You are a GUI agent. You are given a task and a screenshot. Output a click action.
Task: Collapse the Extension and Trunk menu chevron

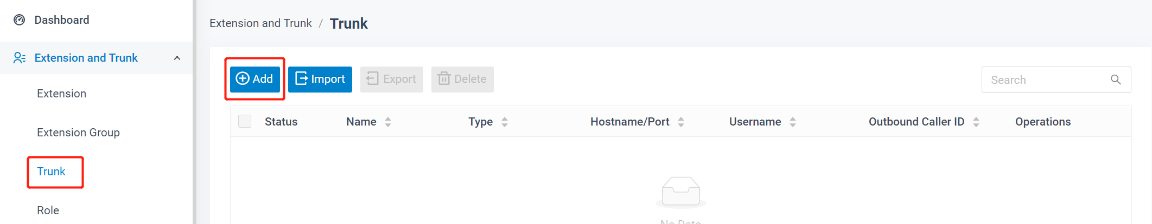pyautogui.click(x=177, y=58)
